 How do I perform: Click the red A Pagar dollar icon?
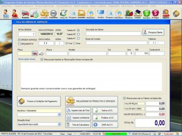point(155,14)
